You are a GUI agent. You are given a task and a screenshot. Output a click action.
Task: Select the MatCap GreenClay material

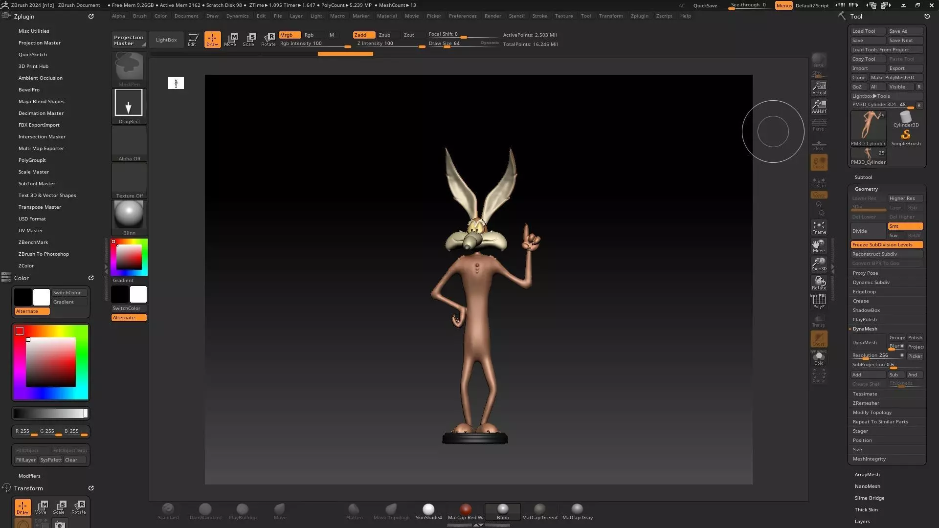click(540, 512)
